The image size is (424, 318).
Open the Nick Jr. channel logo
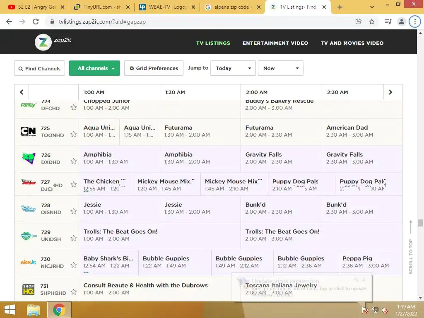(x=29, y=262)
